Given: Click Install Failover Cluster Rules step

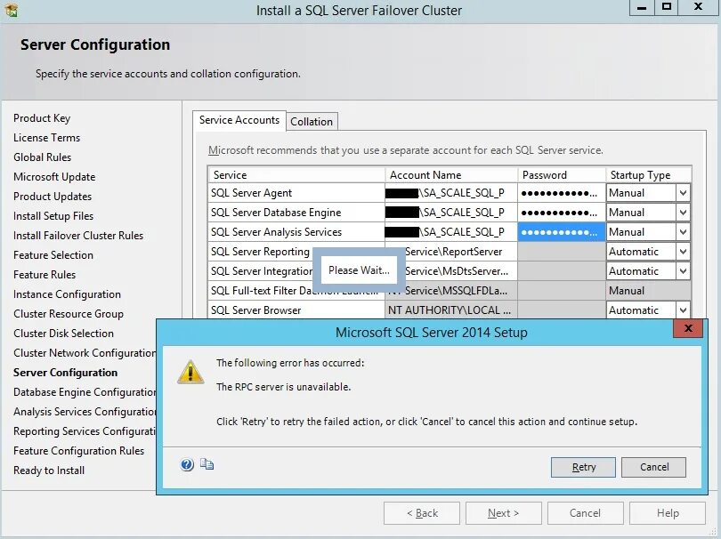Looking at the screenshot, I should 78,236.
